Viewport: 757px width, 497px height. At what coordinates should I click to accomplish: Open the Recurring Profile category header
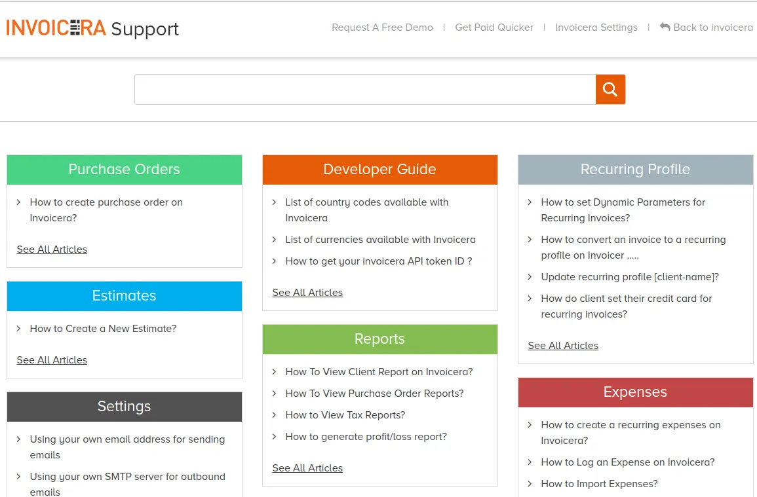pyautogui.click(x=635, y=170)
